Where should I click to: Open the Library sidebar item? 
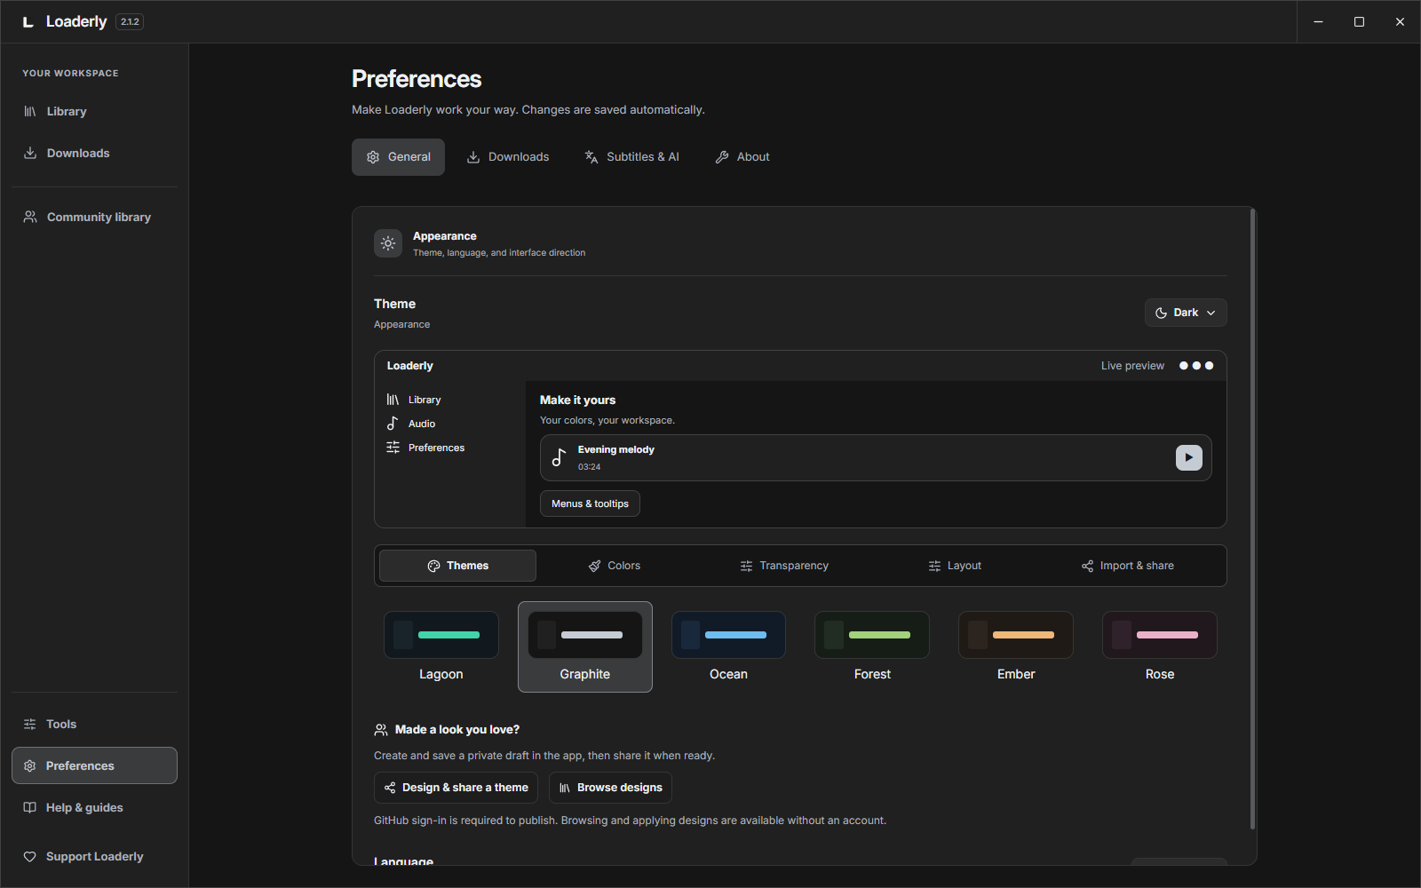click(x=94, y=111)
